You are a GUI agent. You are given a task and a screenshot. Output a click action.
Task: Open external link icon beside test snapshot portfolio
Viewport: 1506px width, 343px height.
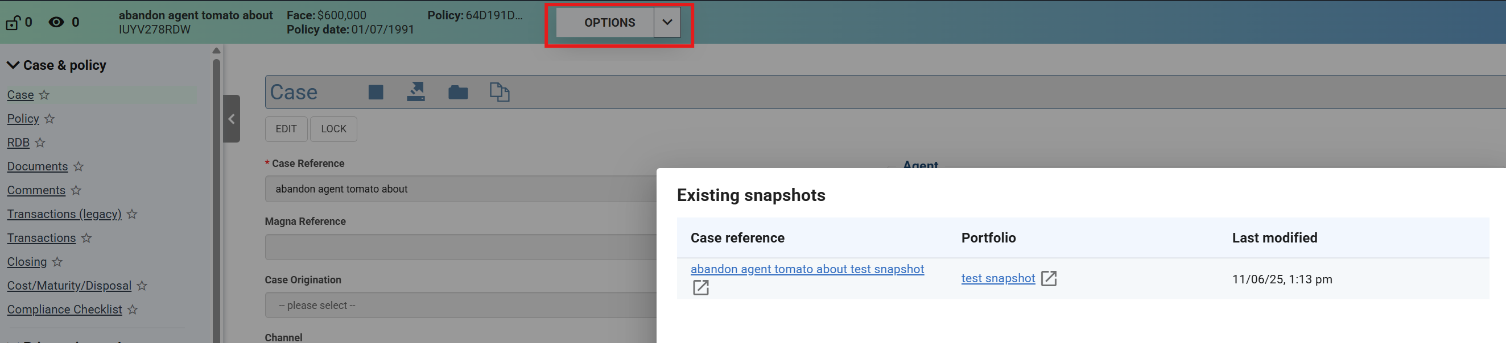(x=1049, y=278)
